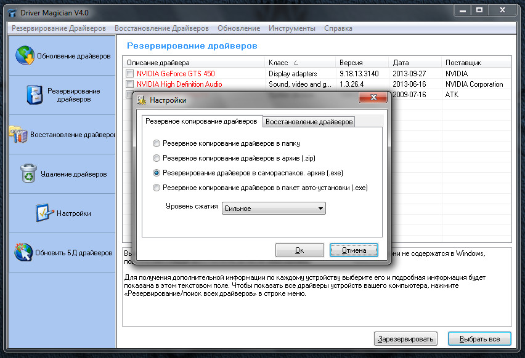Click the recycle bin Удаление драйверов icon

click(29, 173)
